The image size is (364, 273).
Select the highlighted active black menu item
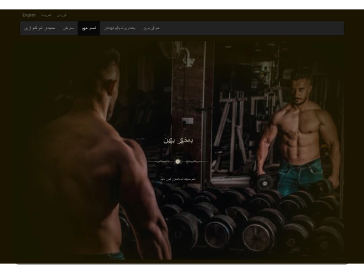pos(89,28)
